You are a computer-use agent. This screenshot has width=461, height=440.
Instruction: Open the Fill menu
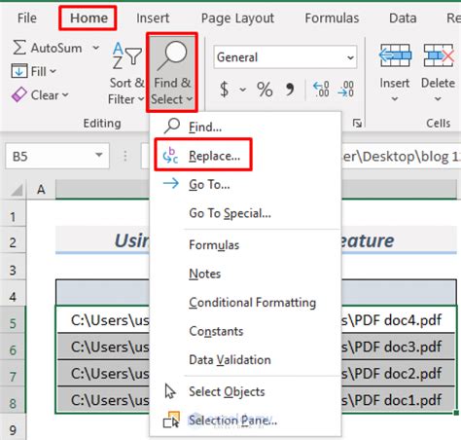click(x=34, y=71)
